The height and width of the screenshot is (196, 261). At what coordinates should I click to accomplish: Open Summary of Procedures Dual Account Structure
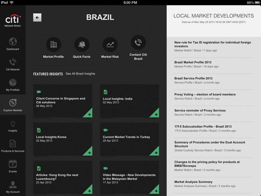[214, 146]
